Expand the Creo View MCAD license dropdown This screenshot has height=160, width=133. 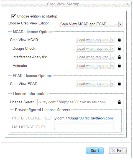pyautogui.click(x=112, y=40)
